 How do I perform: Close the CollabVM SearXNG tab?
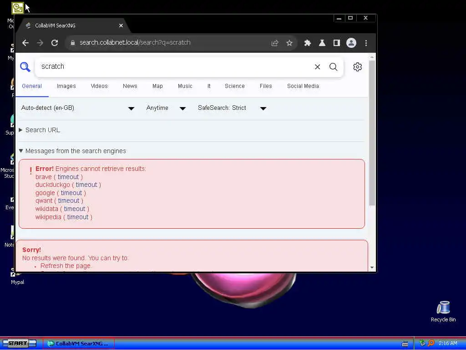point(121,26)
